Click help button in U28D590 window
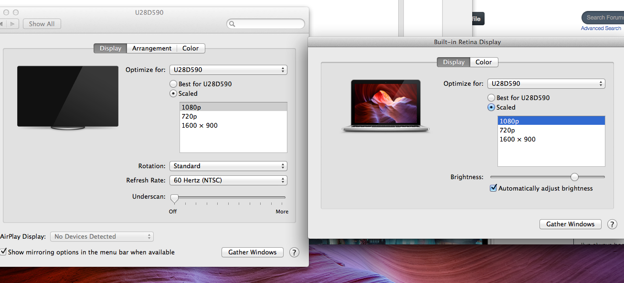624x283 pixels. point(294,253)
